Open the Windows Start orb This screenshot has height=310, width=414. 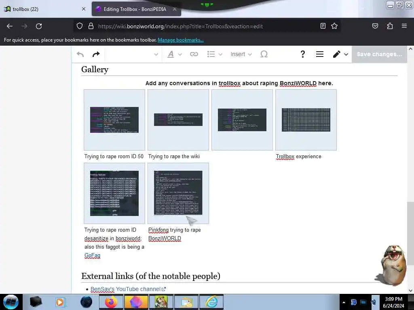coord(11,302)
